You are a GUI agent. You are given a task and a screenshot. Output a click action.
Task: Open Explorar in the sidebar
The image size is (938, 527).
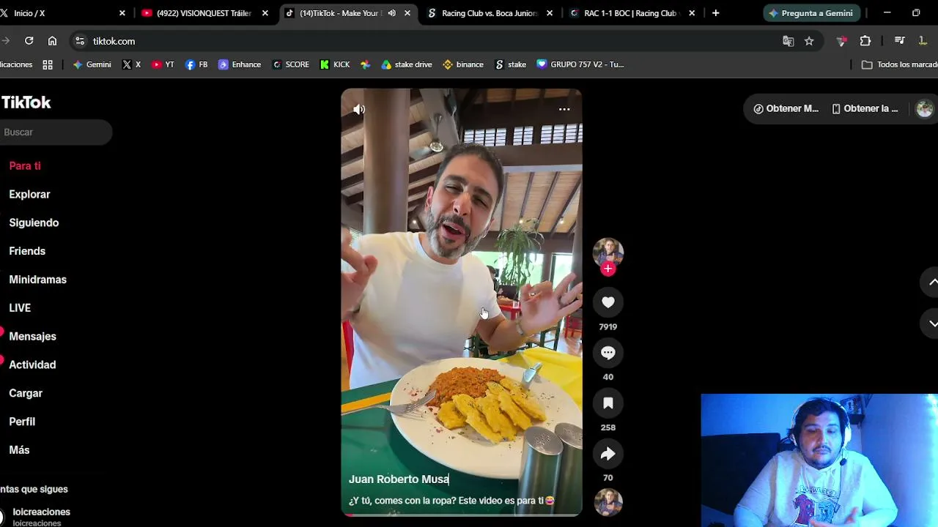tap(29, 195)
